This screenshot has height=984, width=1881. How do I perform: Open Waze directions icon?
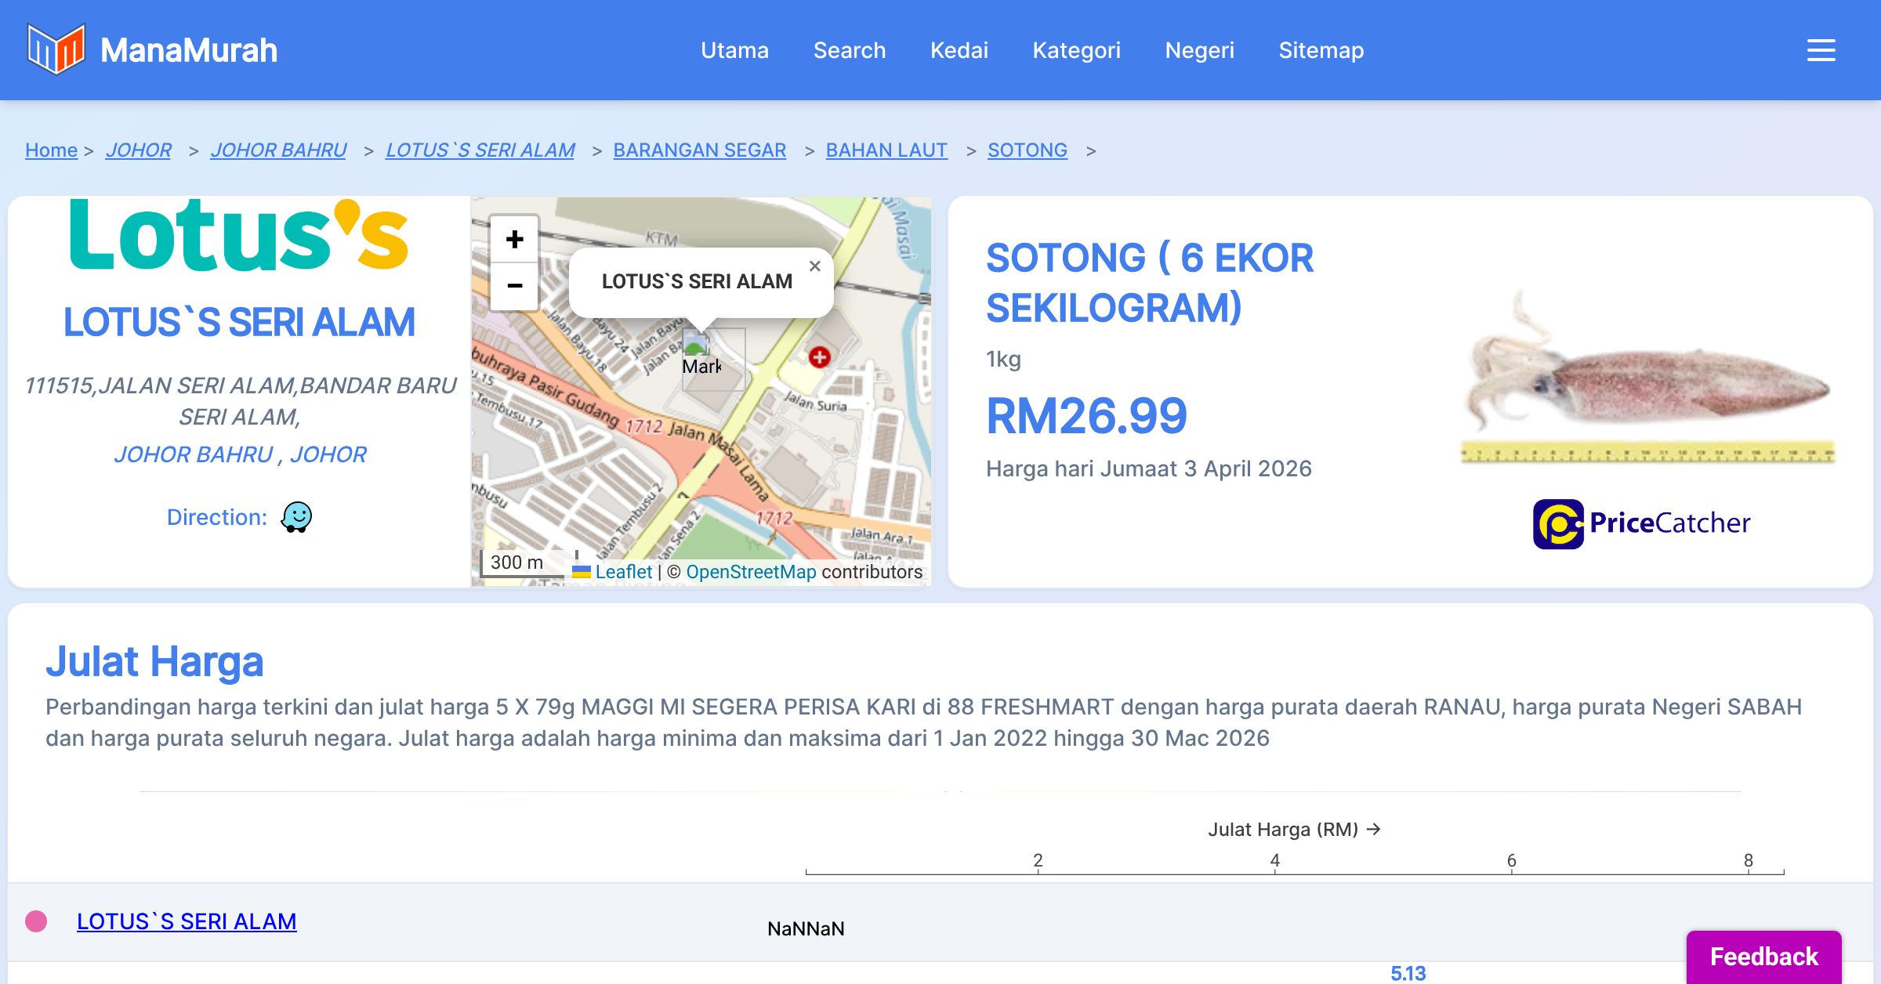(x=296, y=517)
